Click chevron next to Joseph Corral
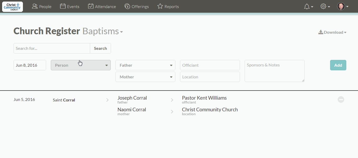The height and width of the screenshot is (158, 358). [172, 100]
